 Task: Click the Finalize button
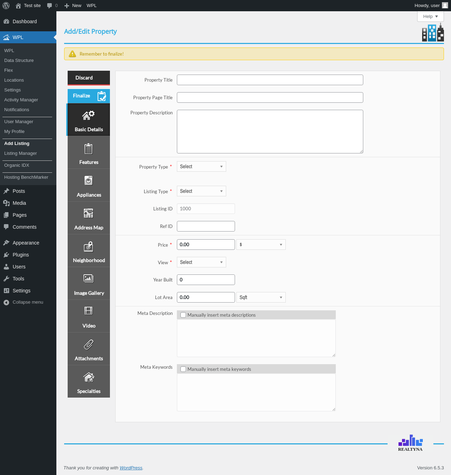[89, 96]
